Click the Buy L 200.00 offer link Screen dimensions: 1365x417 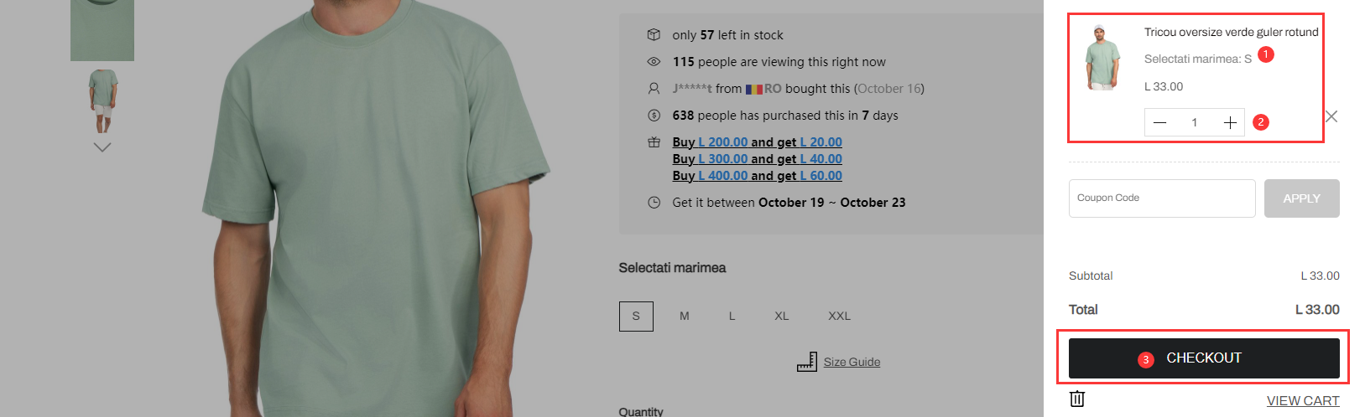click(x=757, y=142)
